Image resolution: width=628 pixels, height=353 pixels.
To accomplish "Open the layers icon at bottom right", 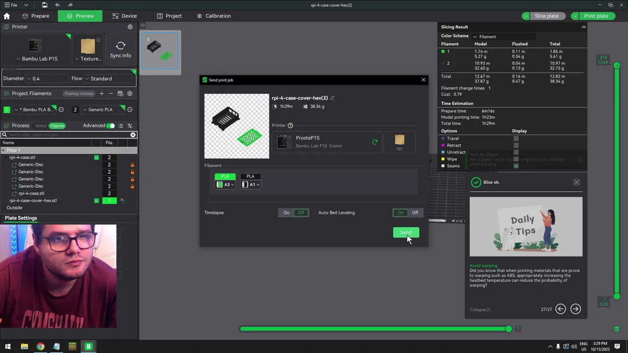I will click(617, 329).
